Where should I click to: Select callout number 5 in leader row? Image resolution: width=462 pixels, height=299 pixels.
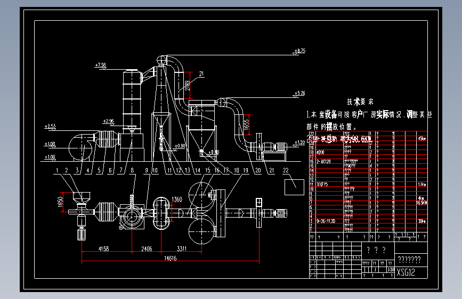pos(99,170)
